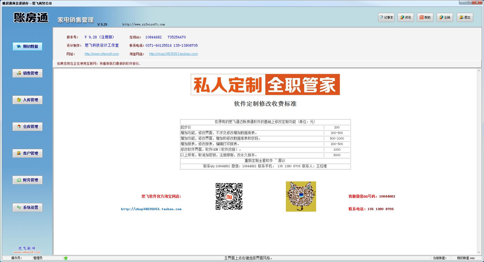Click the cat-shaped WeChat QR code
This screenshot has width=484, height=262.
[301, 196]
